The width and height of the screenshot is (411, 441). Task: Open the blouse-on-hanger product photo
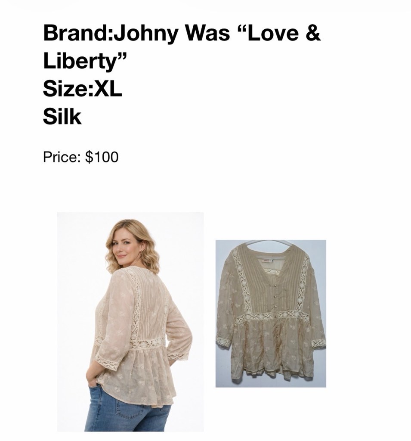[x=271, y=314]
